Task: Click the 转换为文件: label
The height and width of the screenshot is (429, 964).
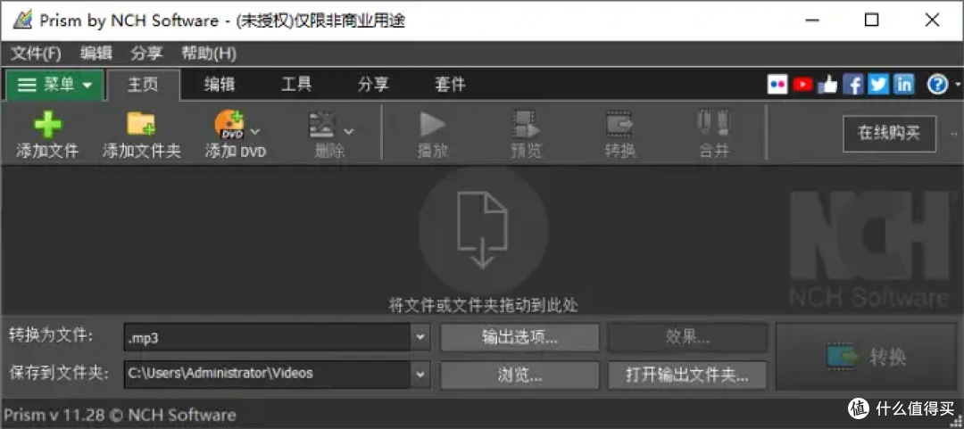Action: (51, 336)
